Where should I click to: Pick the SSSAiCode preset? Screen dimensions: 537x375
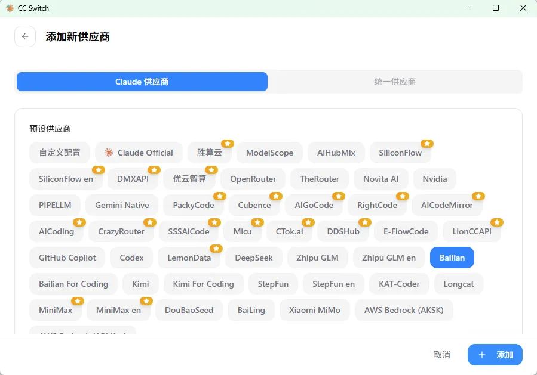pyautogui.click(x=189, y=232)
